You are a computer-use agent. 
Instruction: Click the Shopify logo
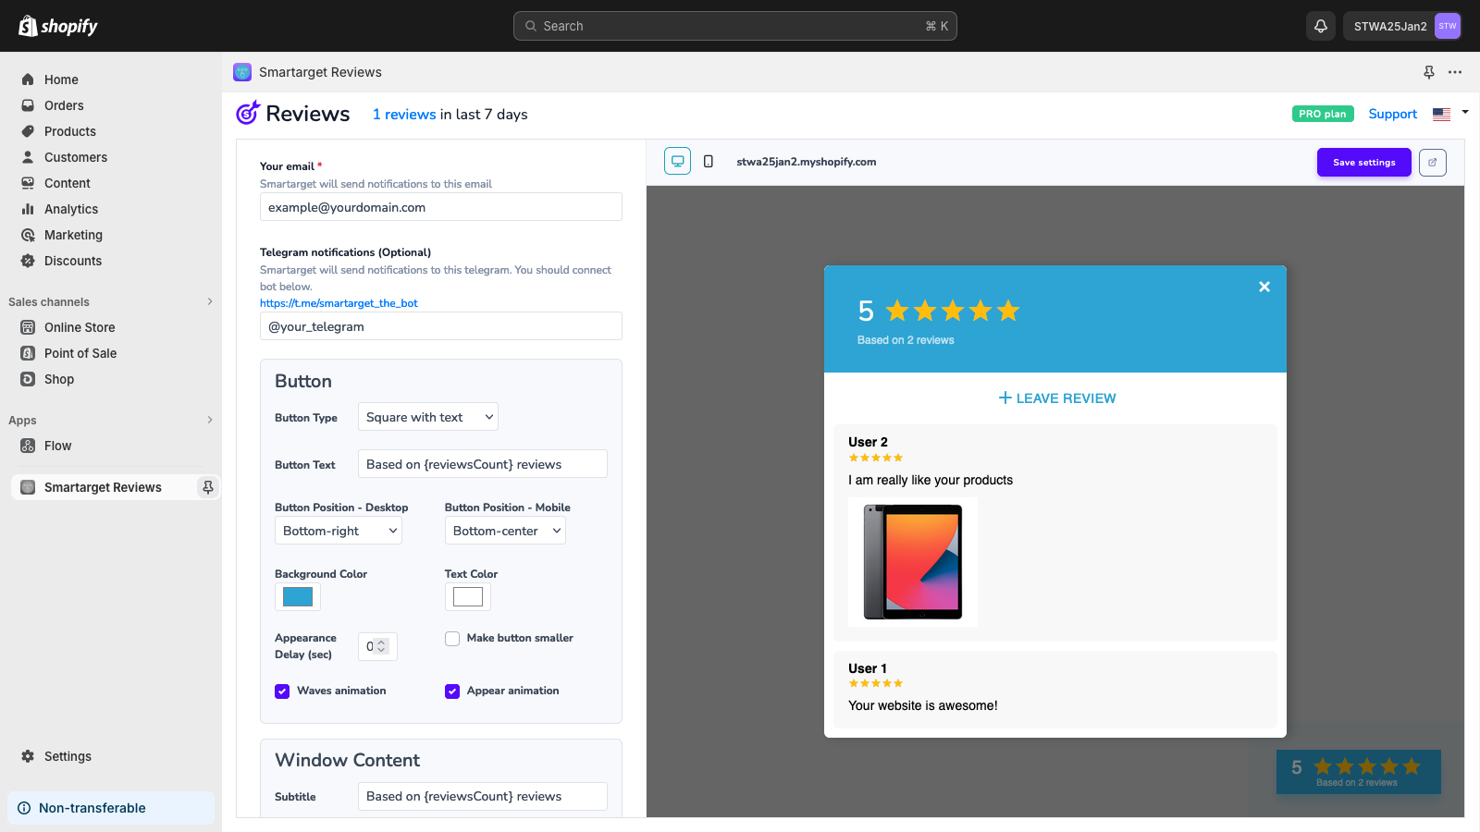click(58, 26)
